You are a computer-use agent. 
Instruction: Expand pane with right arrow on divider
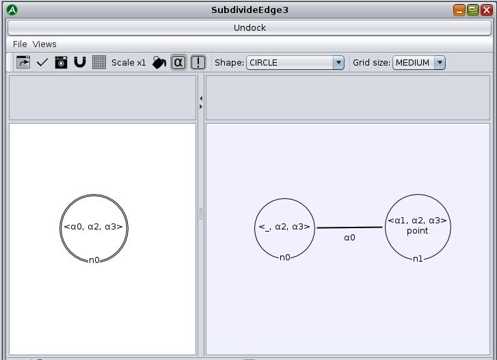click(201, 107)
